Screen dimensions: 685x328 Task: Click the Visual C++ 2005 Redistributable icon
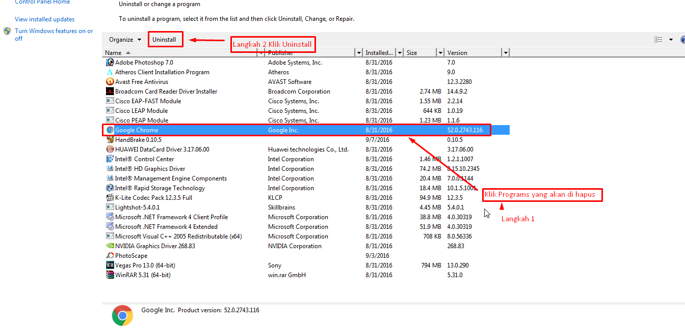click(110, 236)
